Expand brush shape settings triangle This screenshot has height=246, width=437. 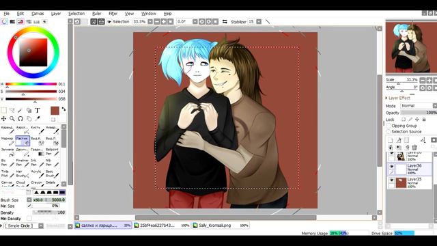tap(1, 225)
